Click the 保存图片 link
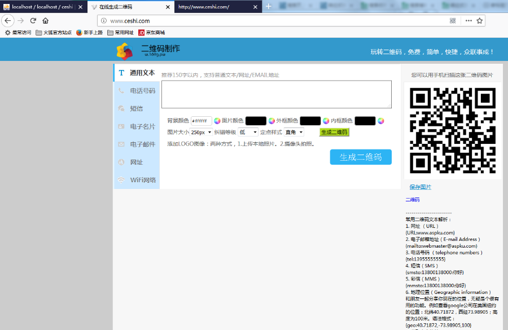 coord(420,187)
